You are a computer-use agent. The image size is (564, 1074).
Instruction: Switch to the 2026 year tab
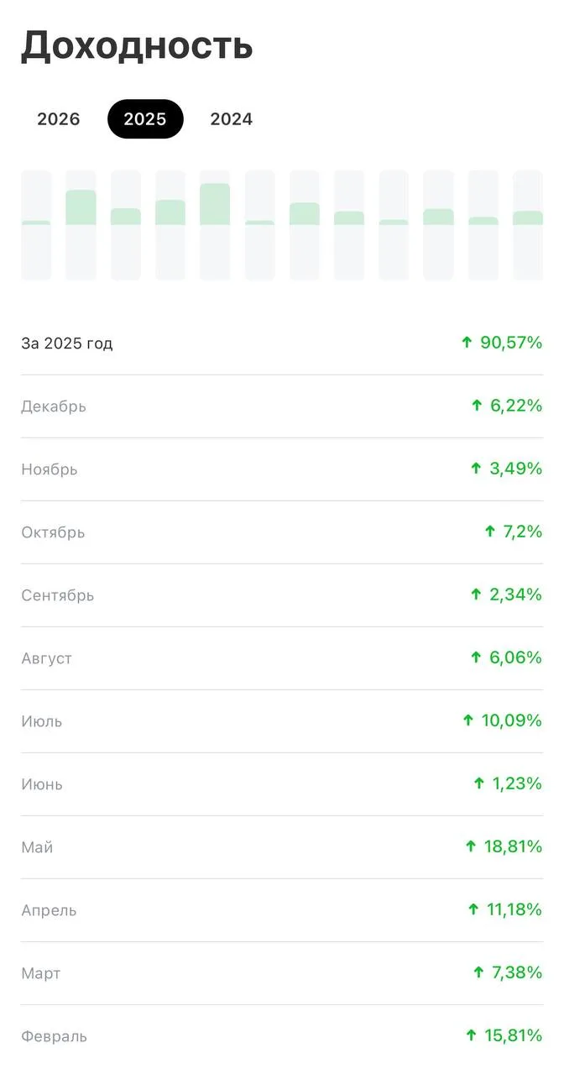[59, 119]
